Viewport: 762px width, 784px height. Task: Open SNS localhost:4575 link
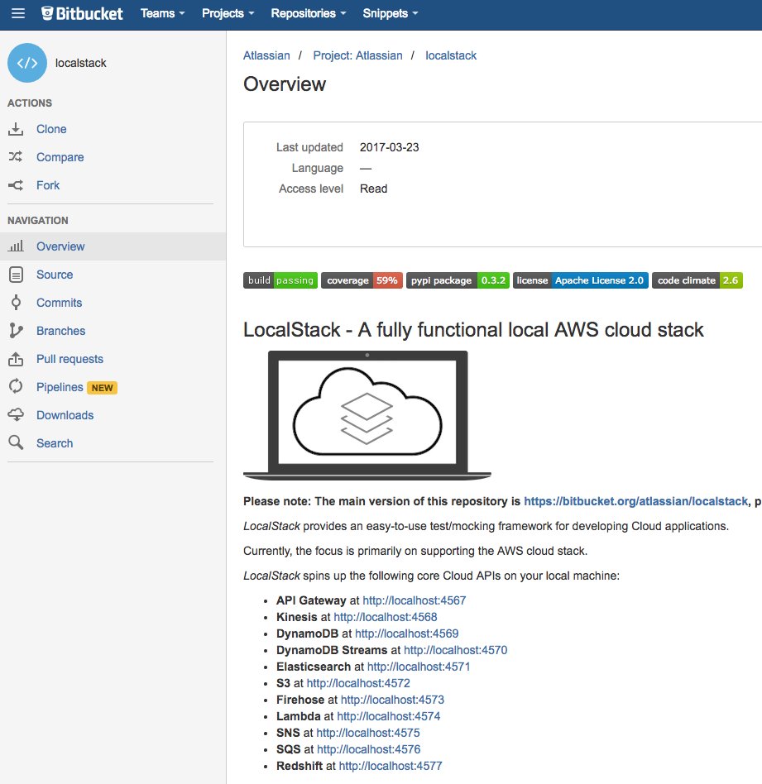(368, 733)
